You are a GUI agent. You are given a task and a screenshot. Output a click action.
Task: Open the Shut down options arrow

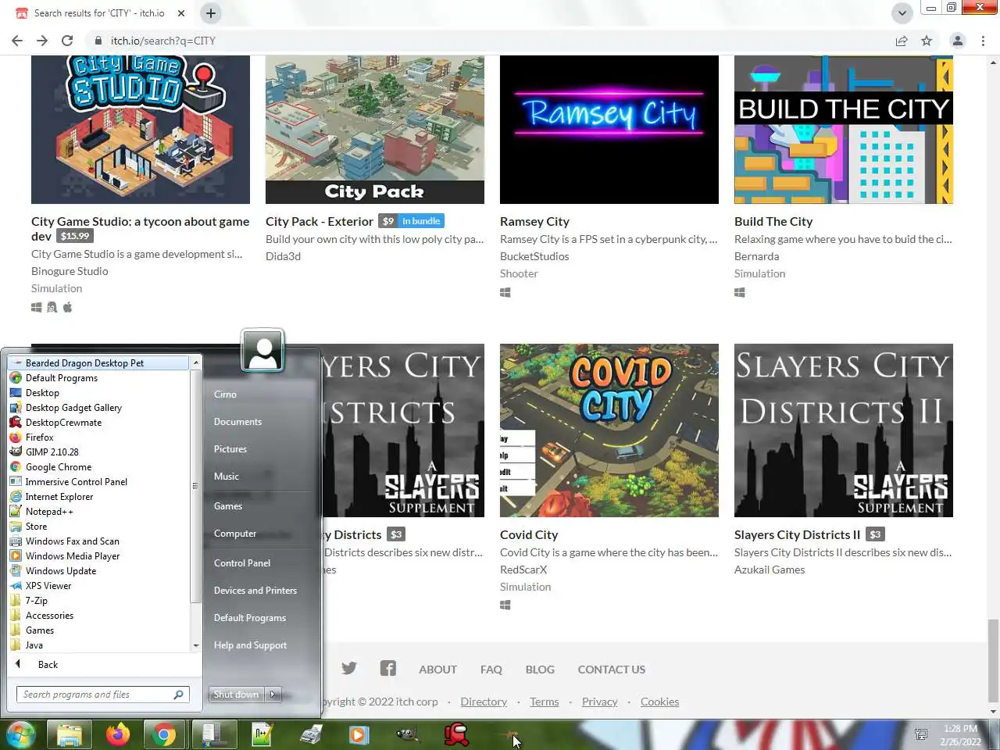tap(273, 695)
